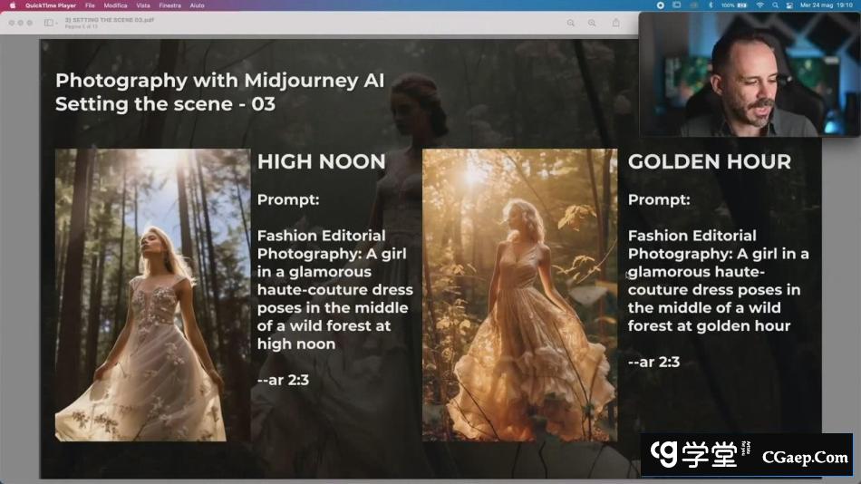Open the QuickTime Player menu
The width and height of the screenshot is (861, 484).
(x=51, y=5)
